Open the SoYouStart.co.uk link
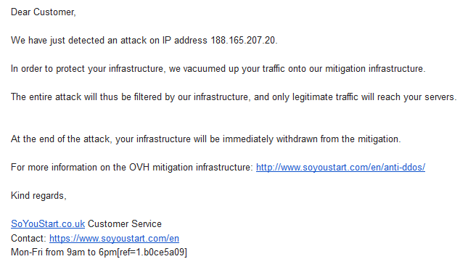The width and height of the screenshot is (468, 267). [48, 223]
